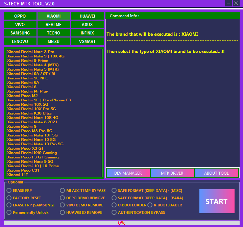Select SAFE FORMAT [KEEP DATA] - [MISC]

[x=147, y=191]
